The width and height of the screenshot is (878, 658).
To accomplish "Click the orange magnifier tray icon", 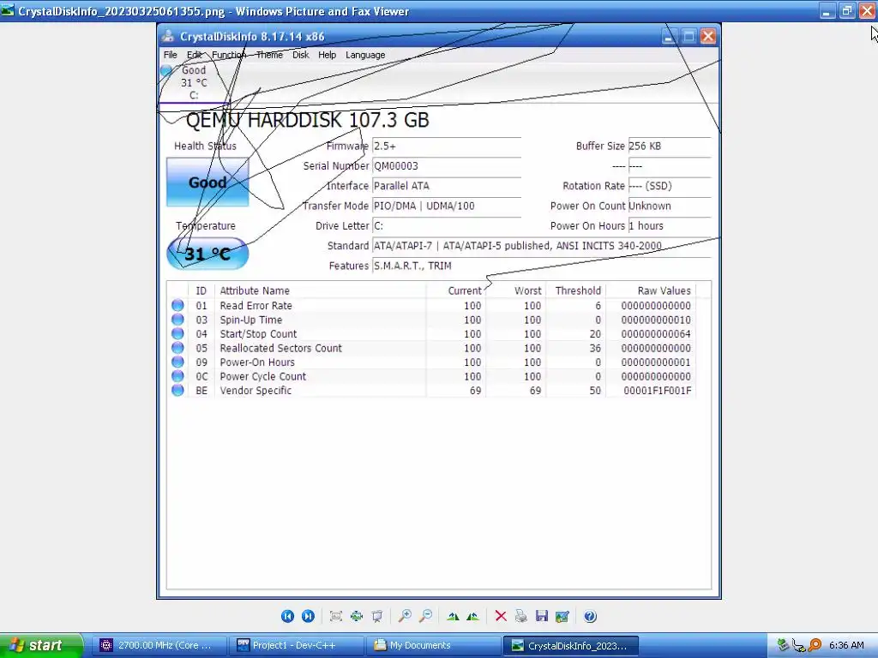I will coord(815,645).
